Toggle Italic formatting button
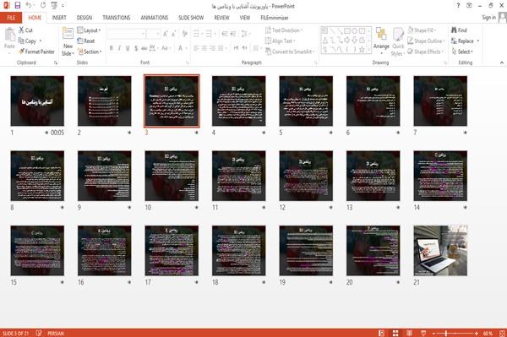 pyautogui.click(x=119, y=48)
